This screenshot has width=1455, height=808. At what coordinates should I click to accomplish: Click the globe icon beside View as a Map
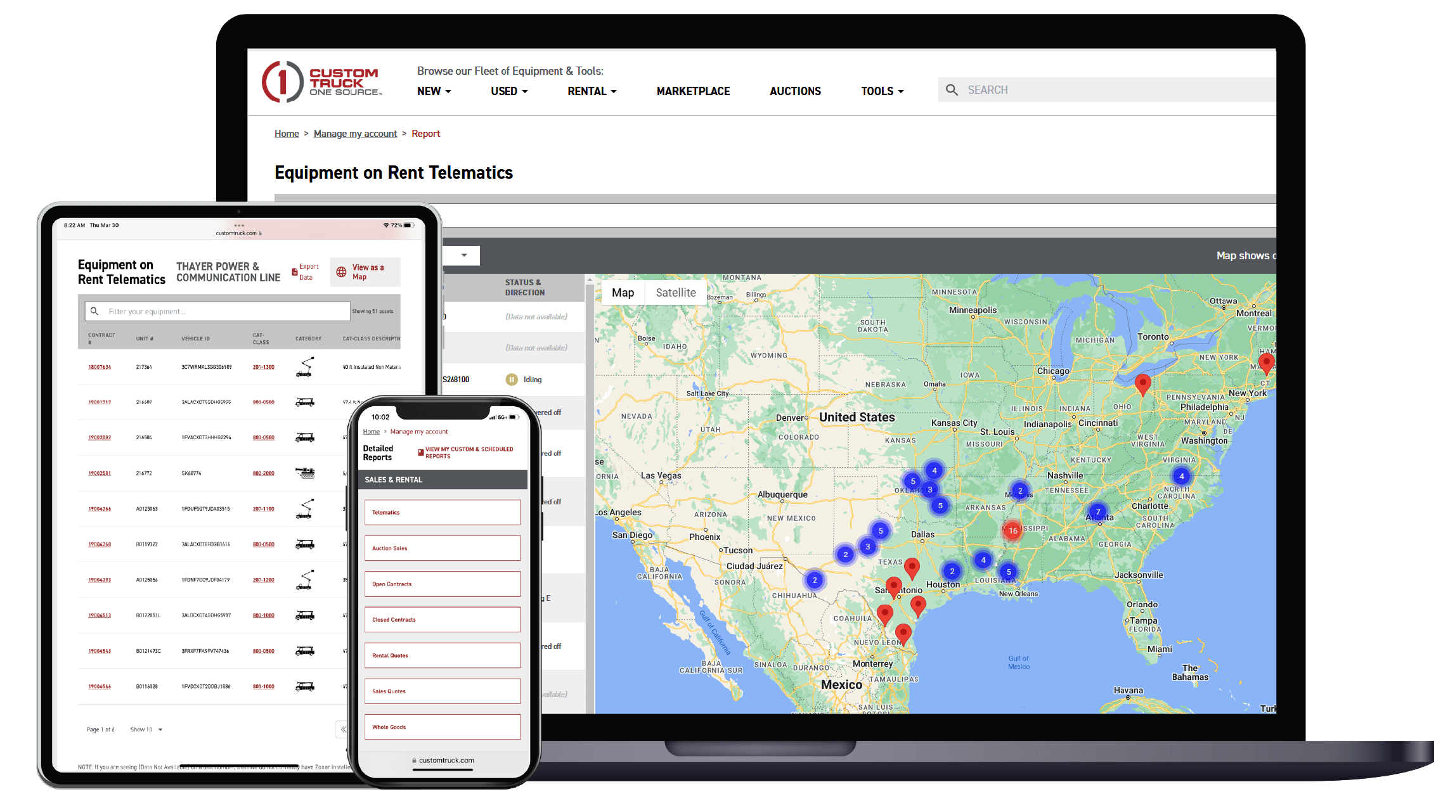point(341,272)
